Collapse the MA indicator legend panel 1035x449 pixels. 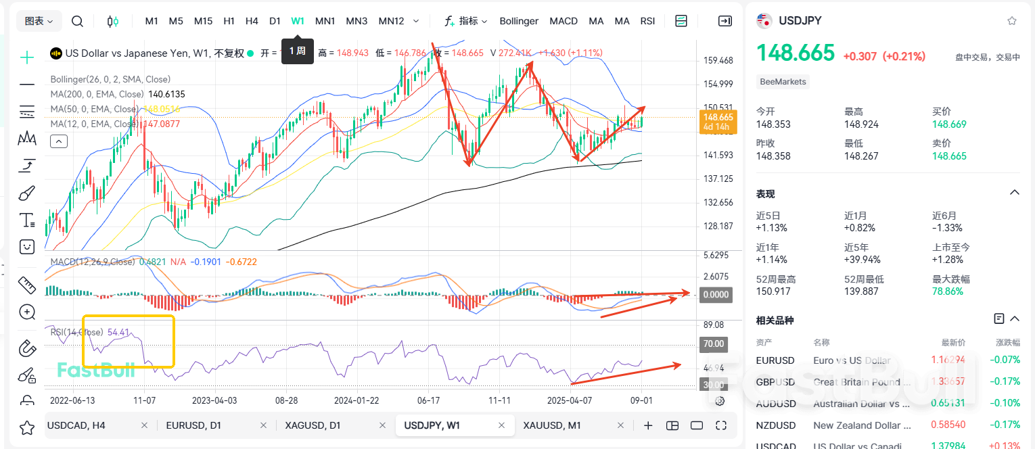pyautogui.click(x=59, y=141)
